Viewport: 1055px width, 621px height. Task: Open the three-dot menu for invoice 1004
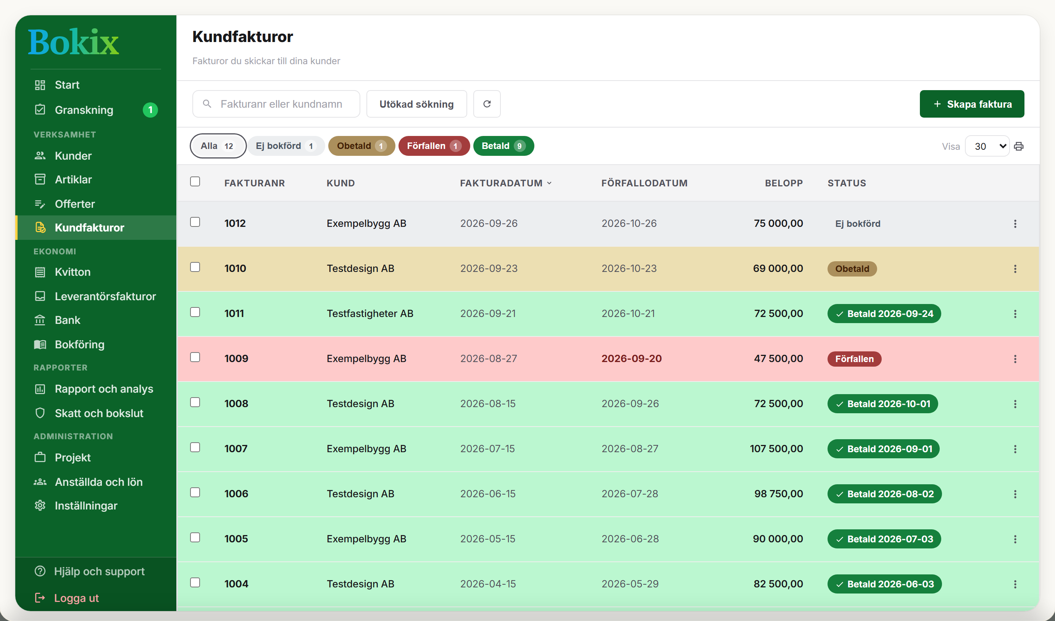coord(1015,584)
